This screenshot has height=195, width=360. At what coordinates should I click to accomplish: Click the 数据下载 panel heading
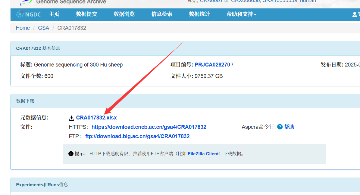[x=25, y=101]
